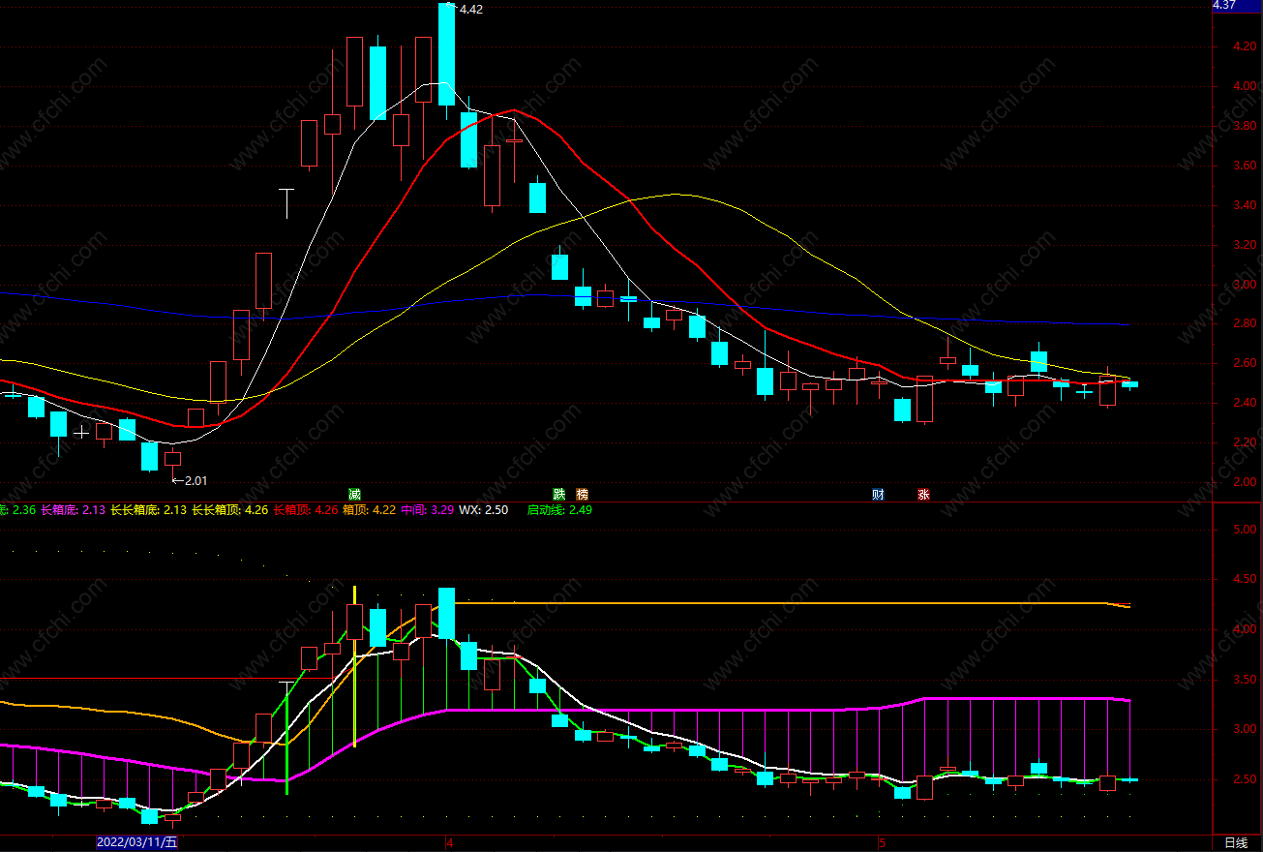Click the orange 榜 marker icon
The height and width of the screenshot is (852, 1263).
[x=582, y=494]
